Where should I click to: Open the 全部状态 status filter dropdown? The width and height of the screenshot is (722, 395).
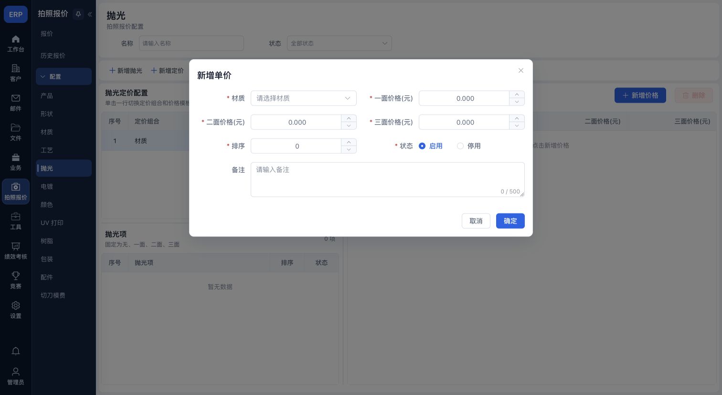tap(340, 43)
